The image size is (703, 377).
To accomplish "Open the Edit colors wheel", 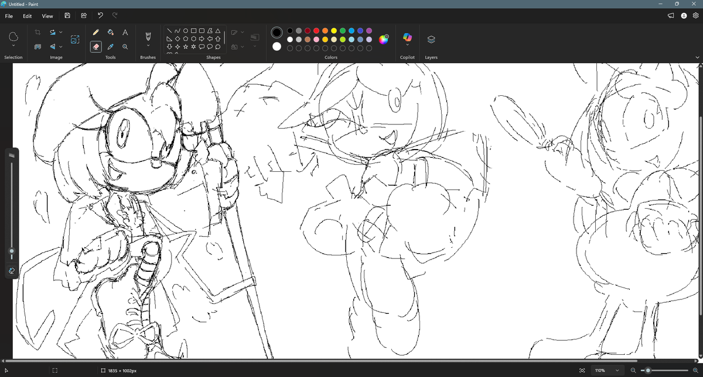I will click(383, 39).
